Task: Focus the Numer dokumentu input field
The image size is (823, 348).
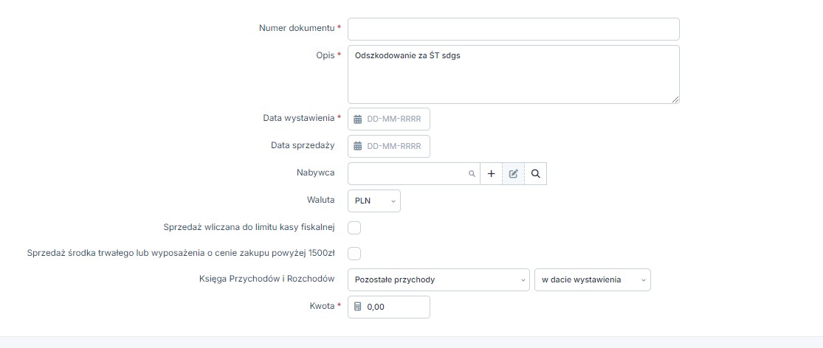Action: pos(513,29)
